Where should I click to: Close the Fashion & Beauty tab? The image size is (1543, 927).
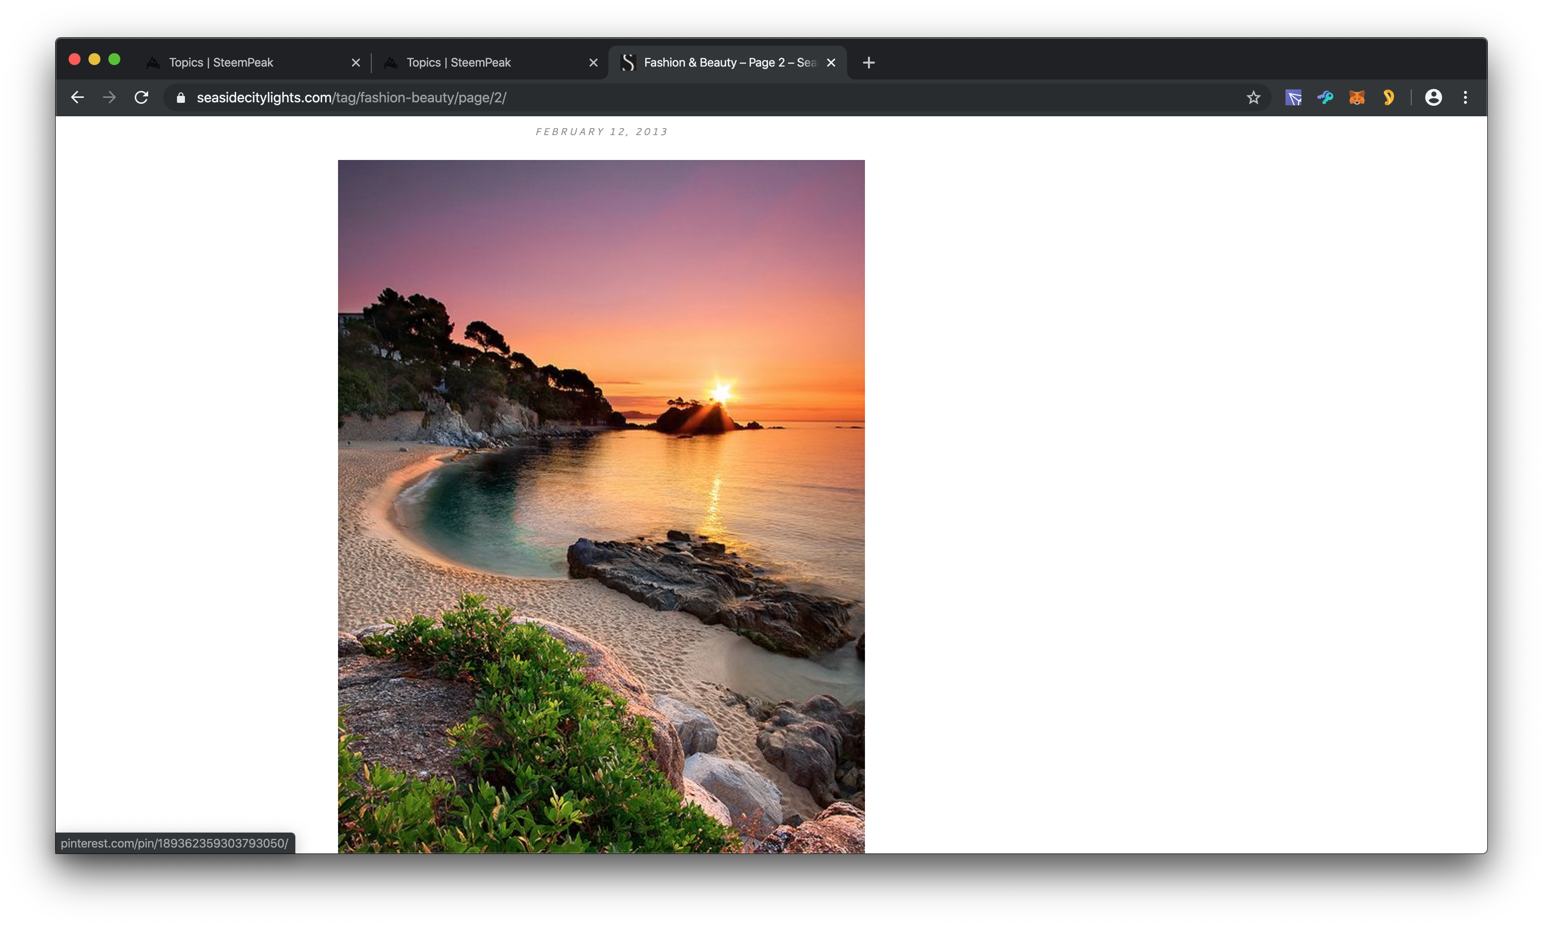[831, 63]
